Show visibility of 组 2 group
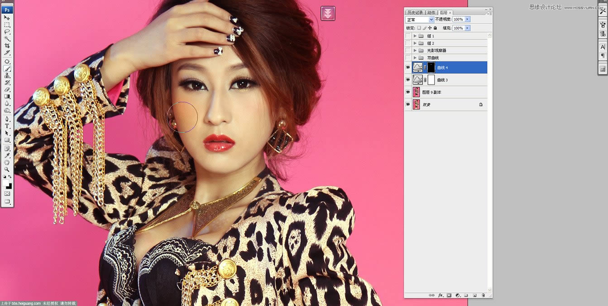 408,43
